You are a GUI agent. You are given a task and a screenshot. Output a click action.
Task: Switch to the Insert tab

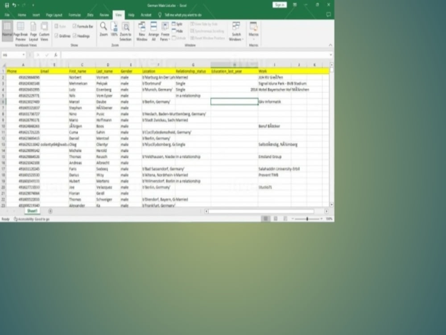pos(36,15)
